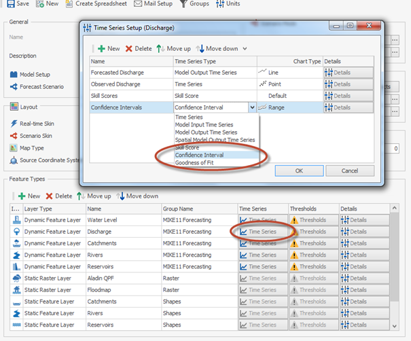Viewport: 411px width, 341px height.
Task: Open Details for Floodmap layer
Action: pos(365,290)
